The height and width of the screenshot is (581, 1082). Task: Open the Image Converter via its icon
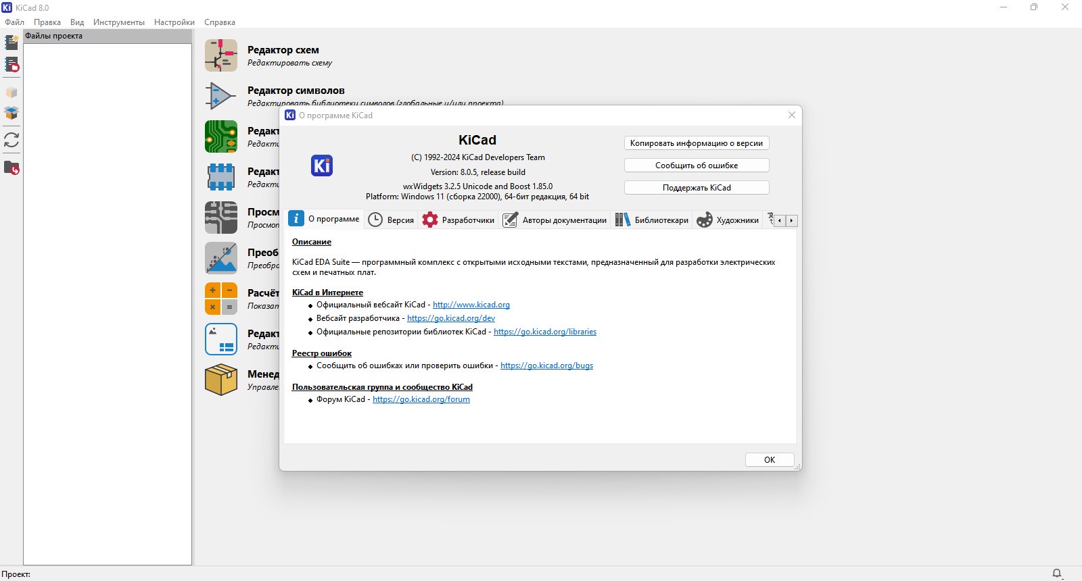[x=221, y=258]
